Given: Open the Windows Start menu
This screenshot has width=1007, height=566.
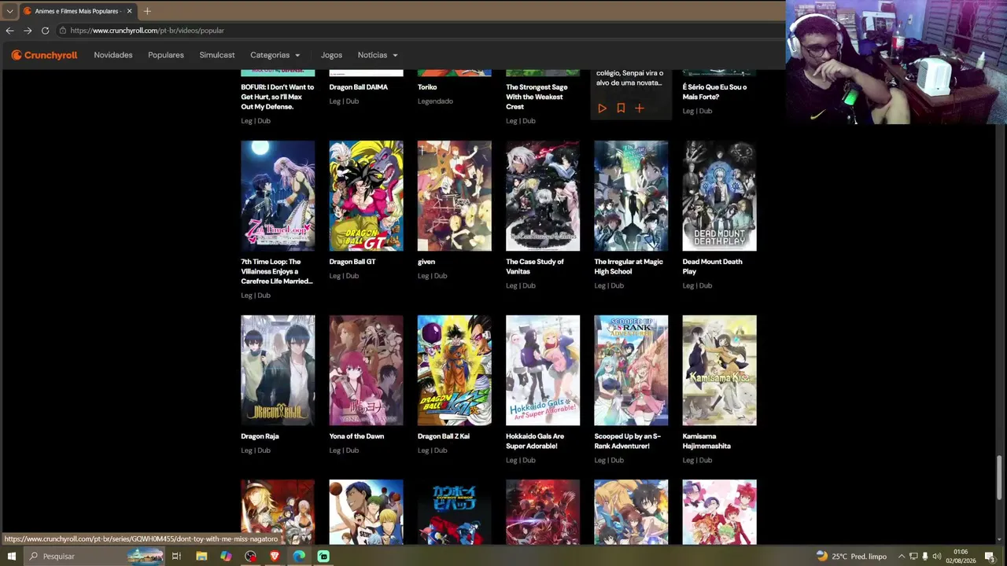Looking at the screenshot, I should (x=11, y=556).
